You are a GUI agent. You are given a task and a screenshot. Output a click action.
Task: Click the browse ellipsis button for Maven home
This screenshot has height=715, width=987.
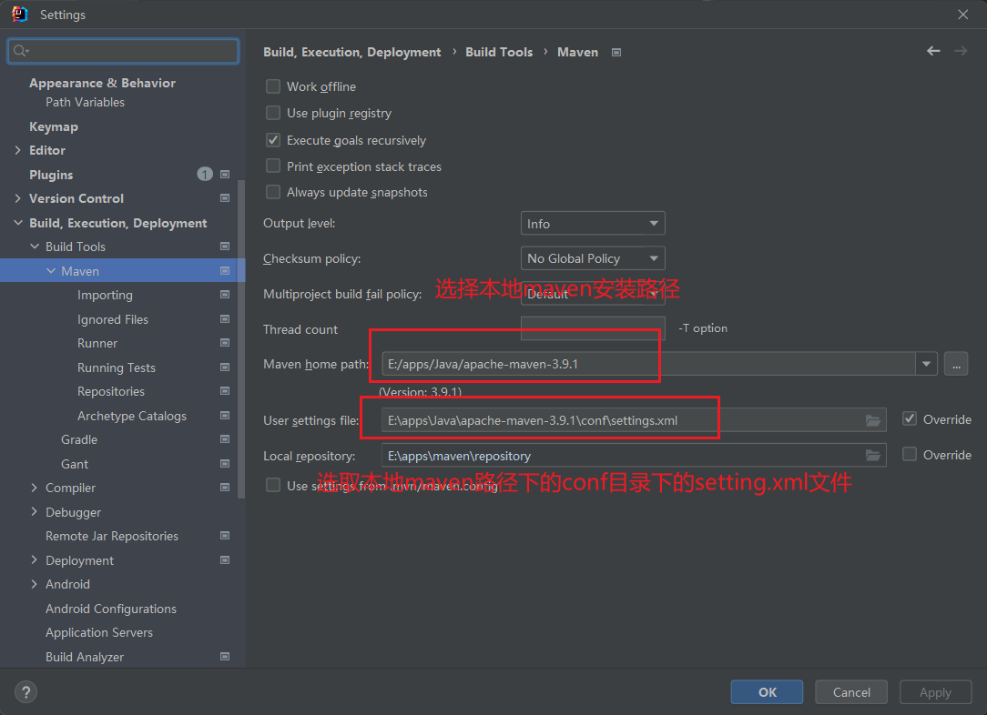pyautogui.click(x=955, y=364)
